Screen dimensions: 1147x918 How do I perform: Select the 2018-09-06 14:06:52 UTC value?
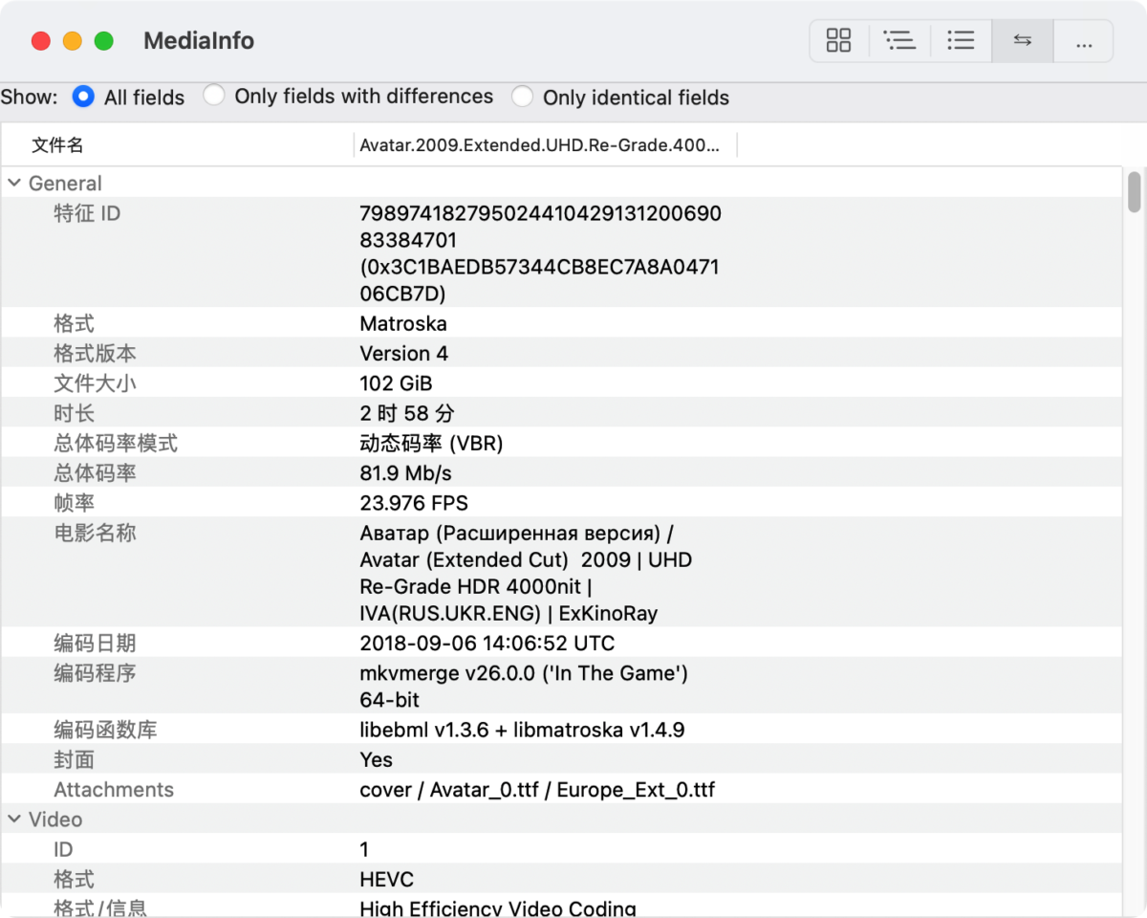pyautogui.click(x=487, y=643)
